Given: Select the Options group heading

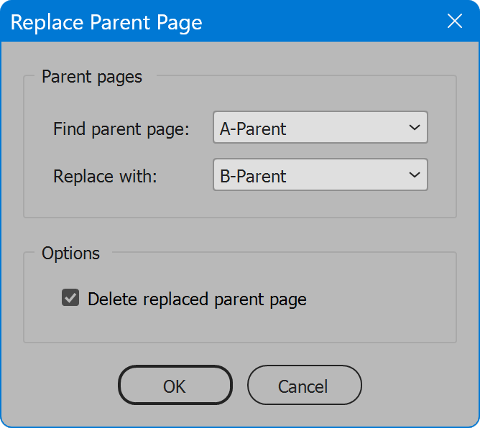Looking at the screenshot, I should pos(70,253).
